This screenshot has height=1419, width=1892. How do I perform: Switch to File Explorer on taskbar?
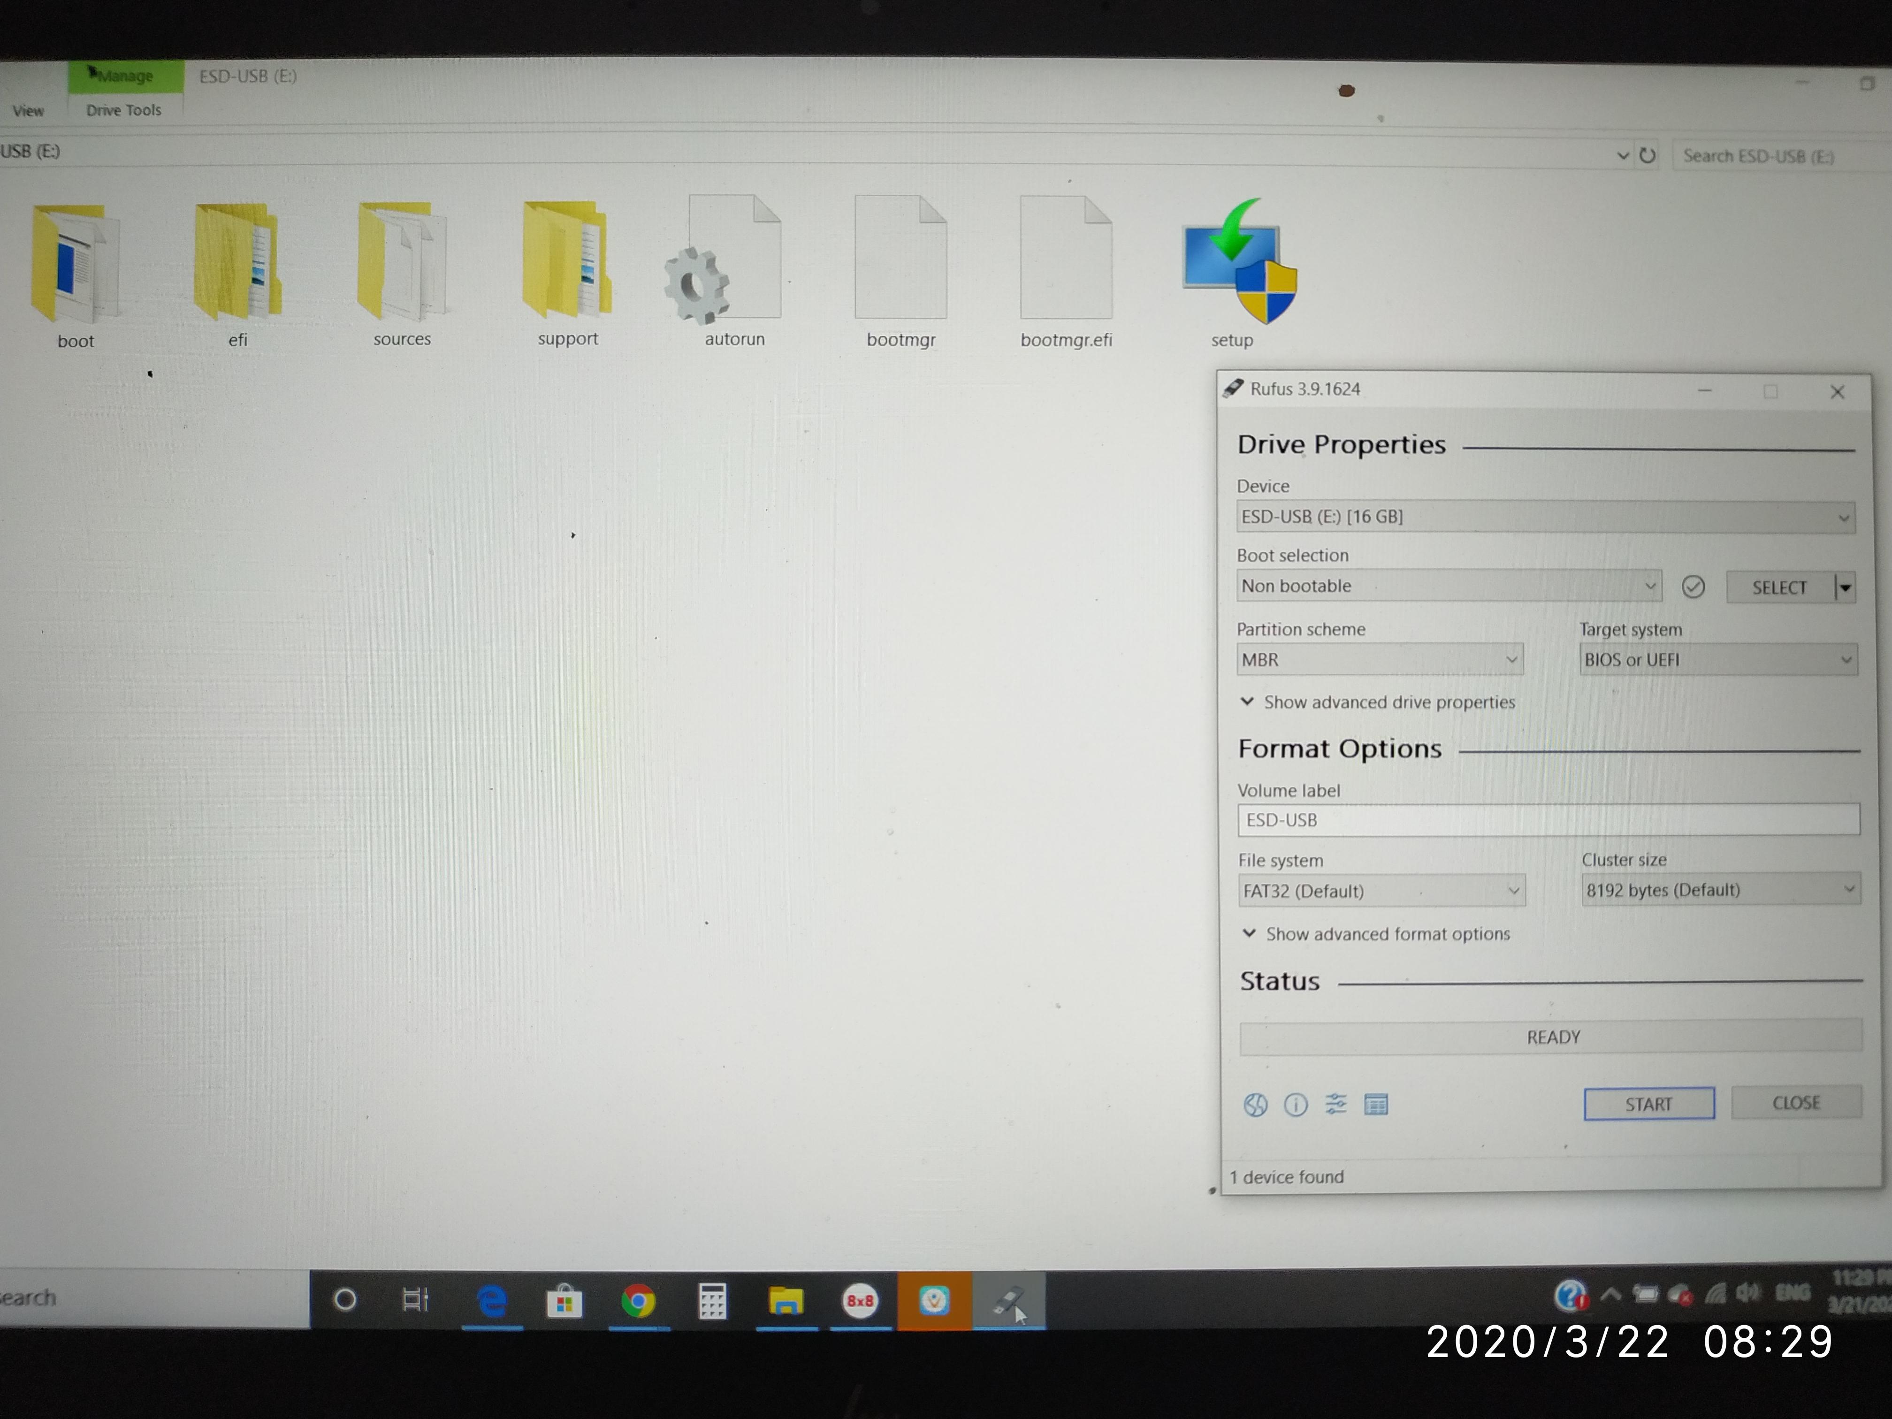click(x=786, y=1301)
